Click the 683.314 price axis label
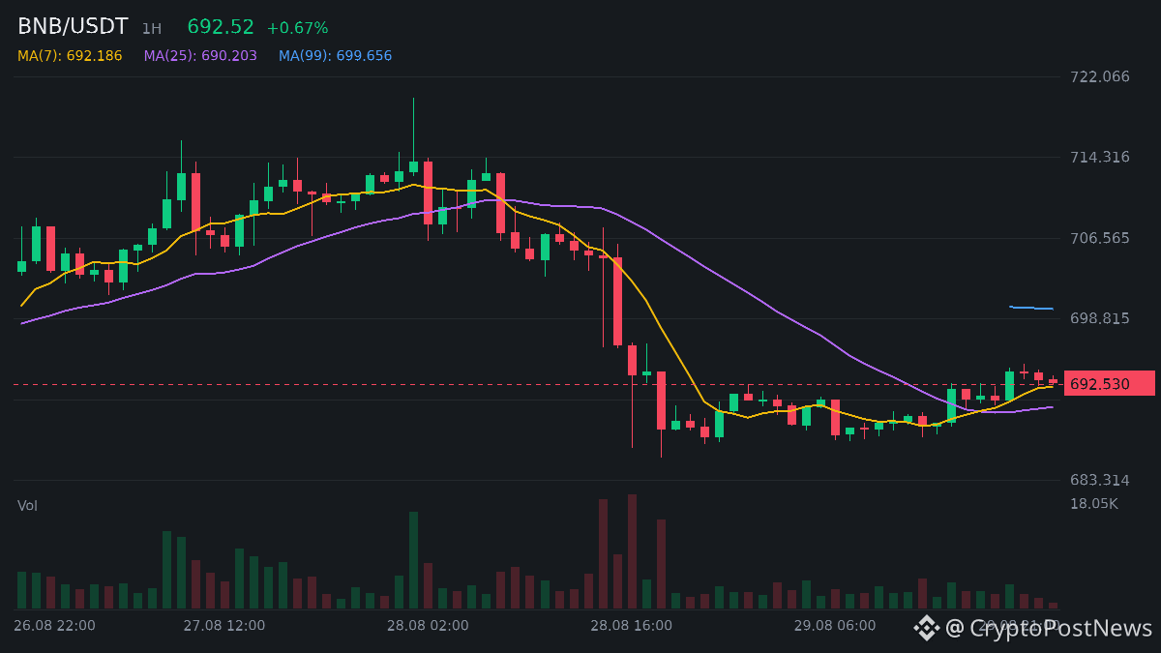 1100,480
